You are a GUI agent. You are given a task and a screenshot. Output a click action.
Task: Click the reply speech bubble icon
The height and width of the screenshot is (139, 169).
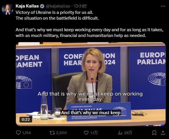pos(18,133)
